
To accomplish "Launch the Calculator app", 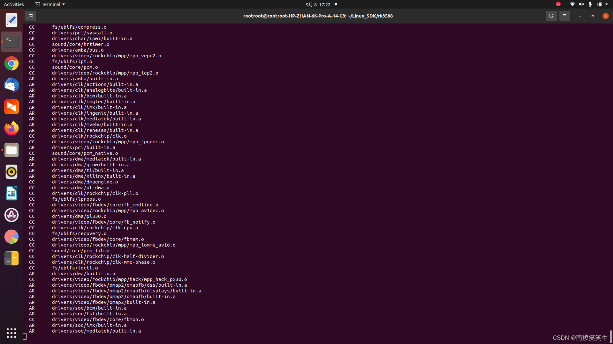I will 11,258.
